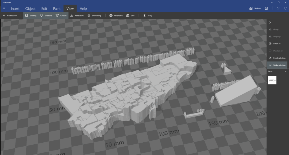
Task: Open the Paint menu tab
Action: coord(57,8)
